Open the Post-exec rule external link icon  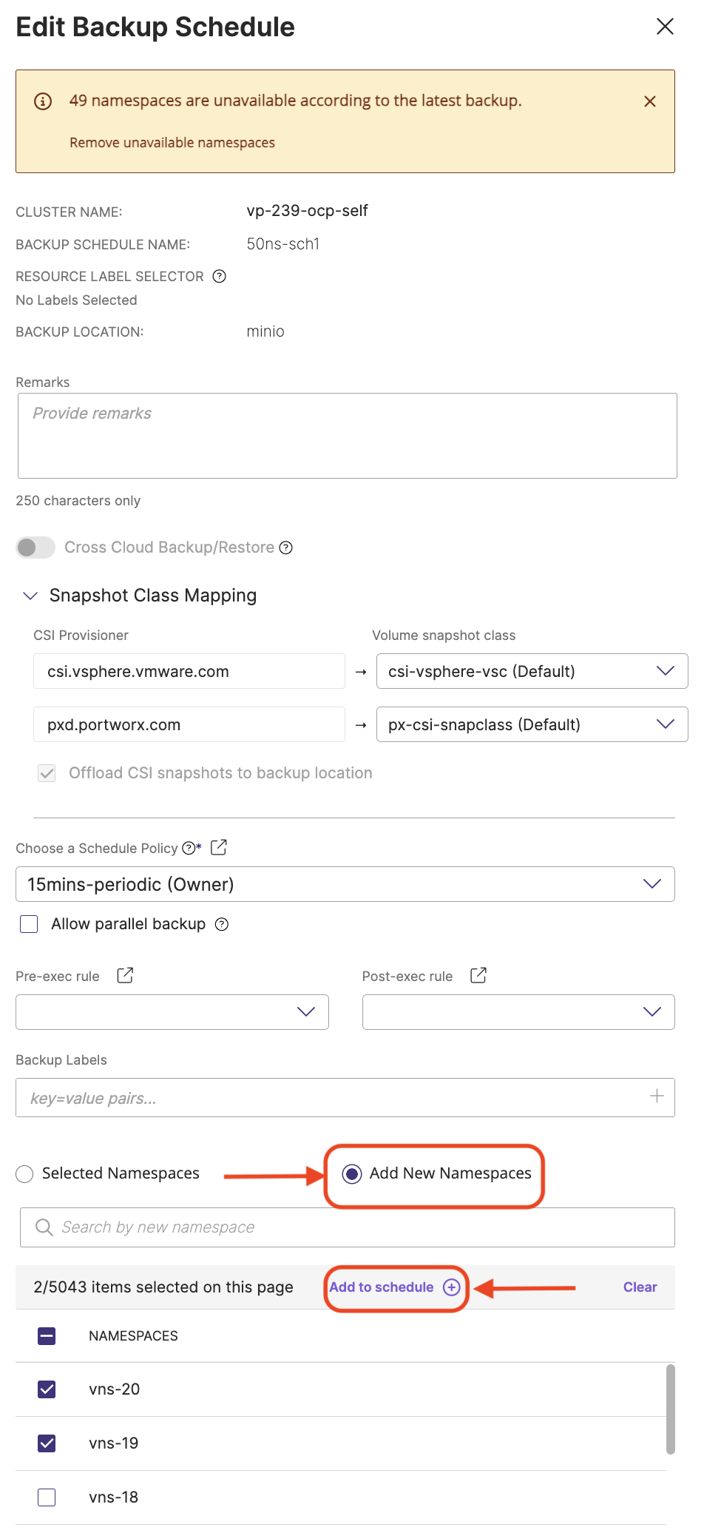tap(478, 975)
